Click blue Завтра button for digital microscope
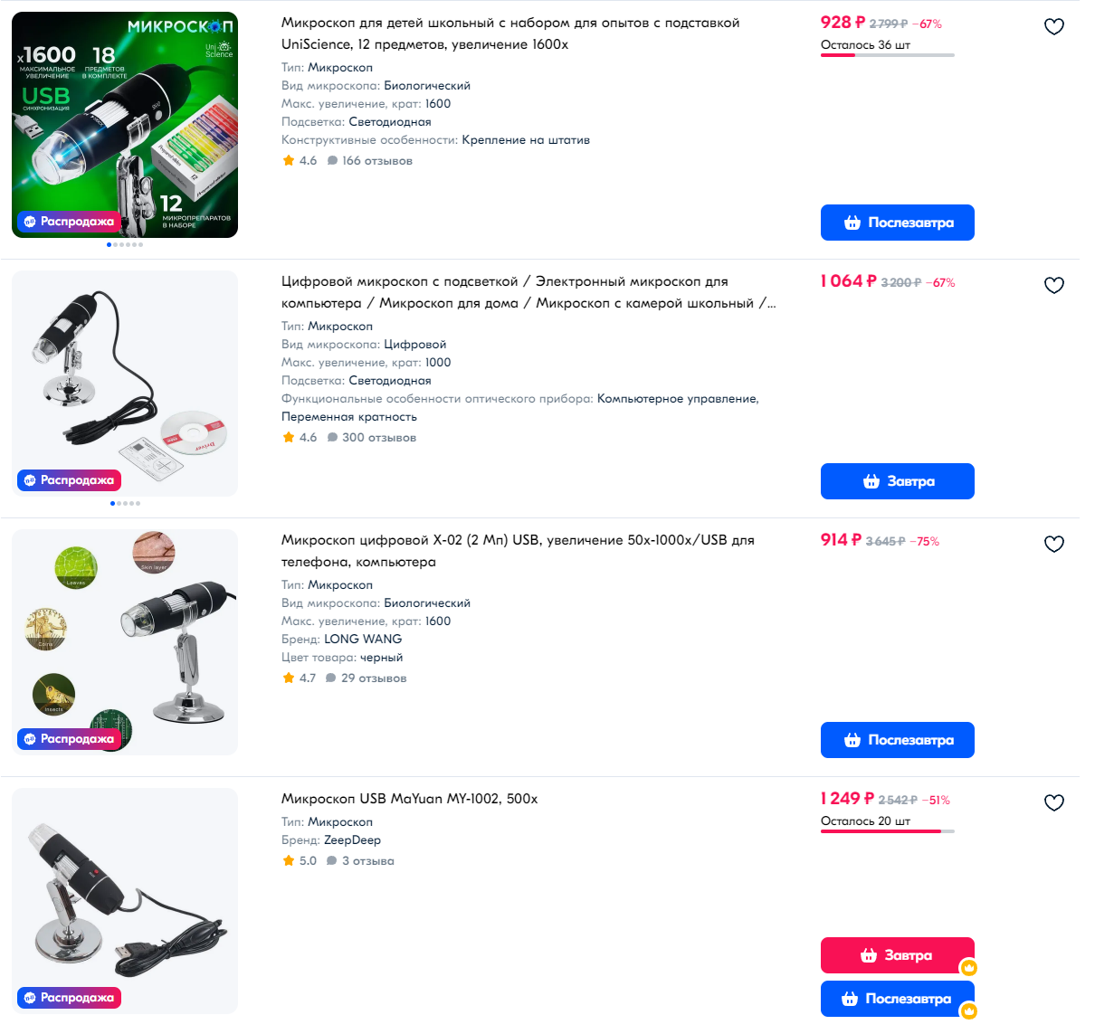 coord(897,481)
